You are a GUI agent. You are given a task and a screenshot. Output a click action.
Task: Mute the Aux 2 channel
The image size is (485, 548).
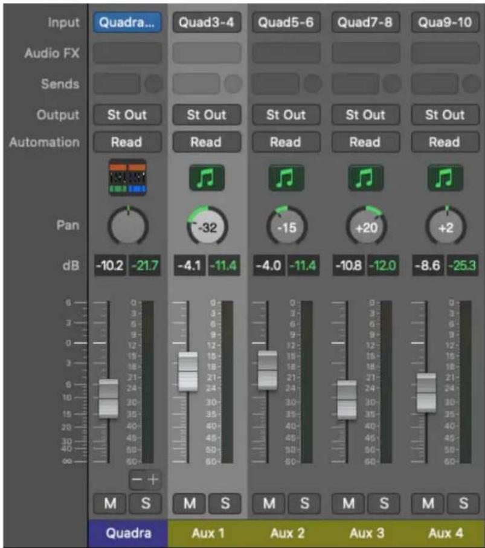pos(269,503)
